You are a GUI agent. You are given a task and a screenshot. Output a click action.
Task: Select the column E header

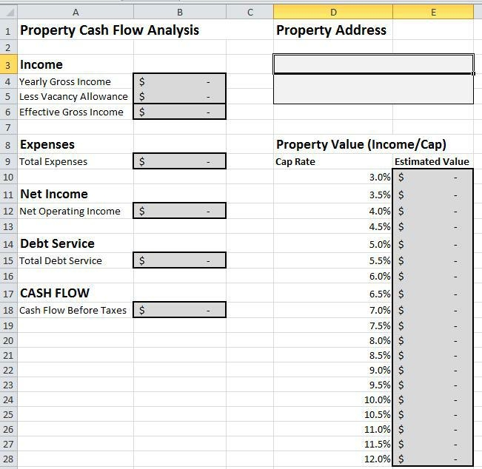pyautogui.click(x=433, y=12)
